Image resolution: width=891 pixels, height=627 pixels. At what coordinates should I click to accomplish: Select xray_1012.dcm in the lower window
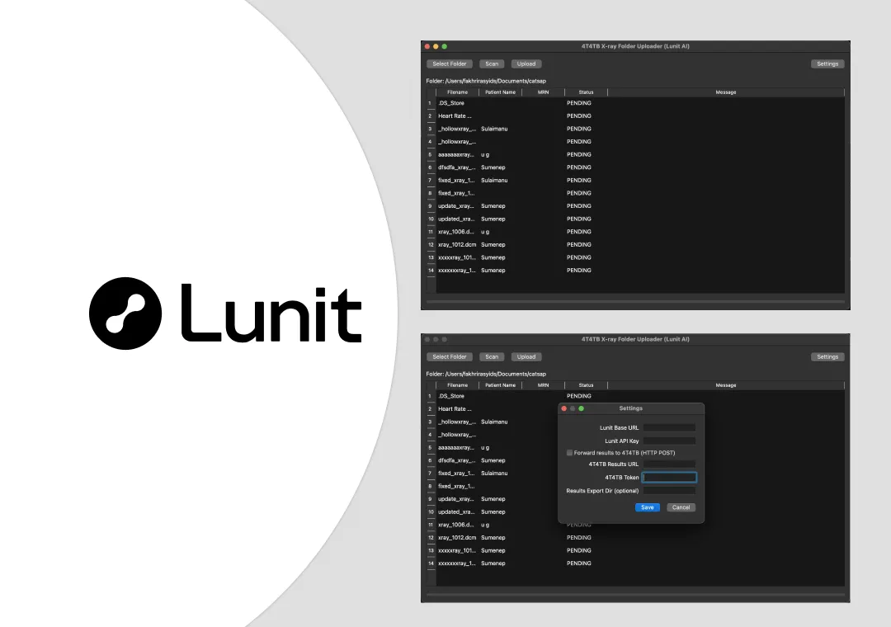[635, 538]
